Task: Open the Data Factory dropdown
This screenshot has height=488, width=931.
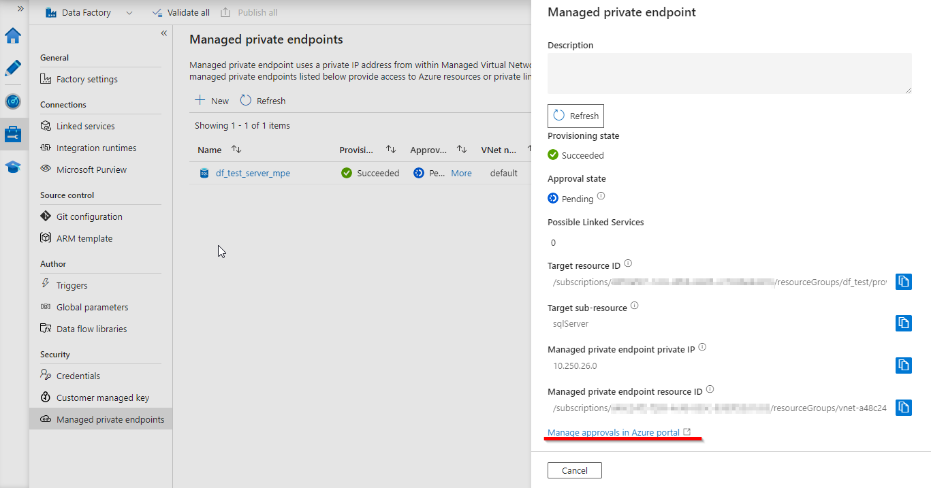Action: [x=90, y=12]
